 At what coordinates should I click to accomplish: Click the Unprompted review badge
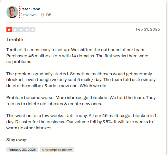(57, 150)
